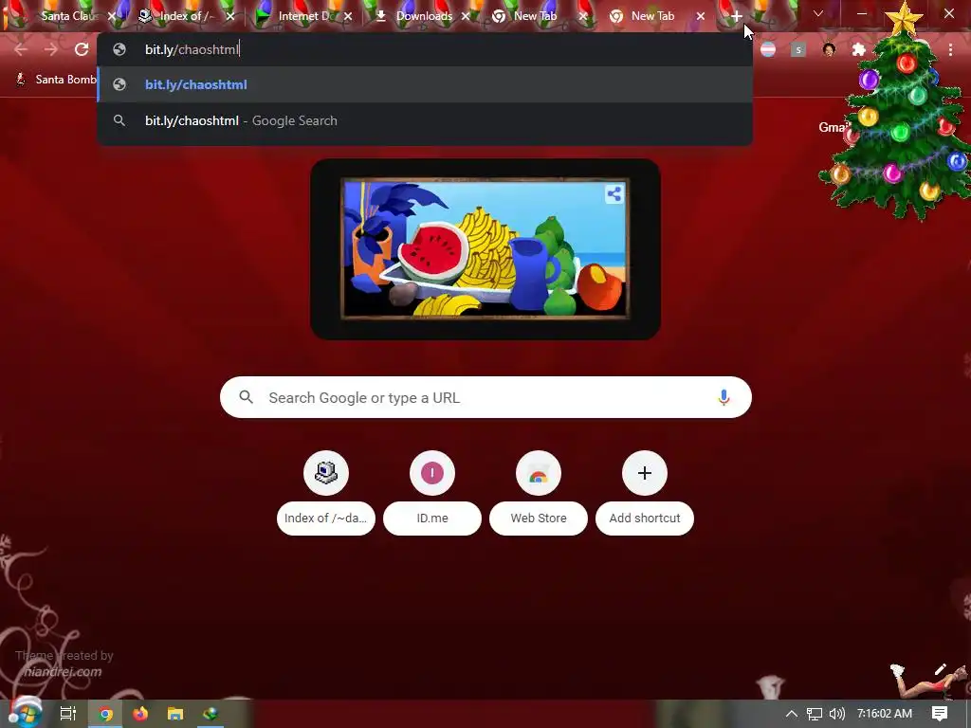
Task: Click the address bar with bit.ly/chaoshtml
Action: click(x=425, y=49)
